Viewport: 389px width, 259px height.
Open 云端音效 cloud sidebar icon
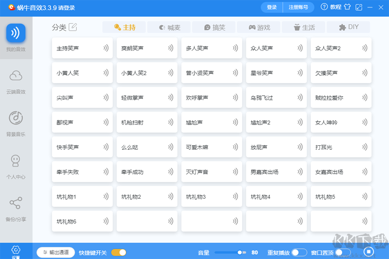(x=16, y=76)
